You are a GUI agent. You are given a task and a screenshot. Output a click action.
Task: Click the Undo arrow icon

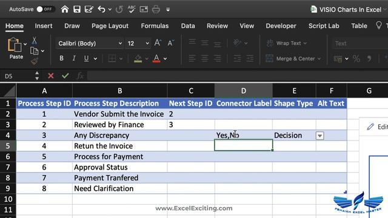(x=101, y=10)
